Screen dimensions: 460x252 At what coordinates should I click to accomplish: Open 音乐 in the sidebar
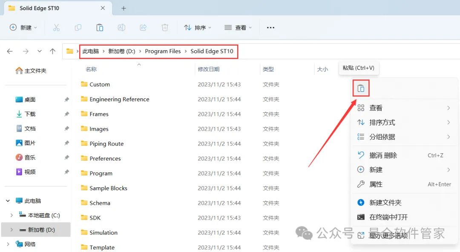(25, 157)
